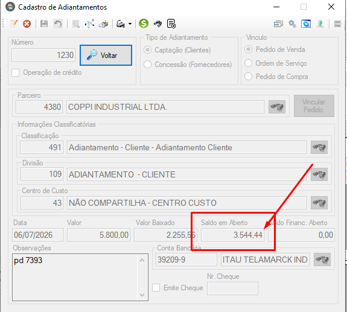Select the Ordem de Serviço radio option
Screen dimensions: 347x312
(x=248, y=63)
